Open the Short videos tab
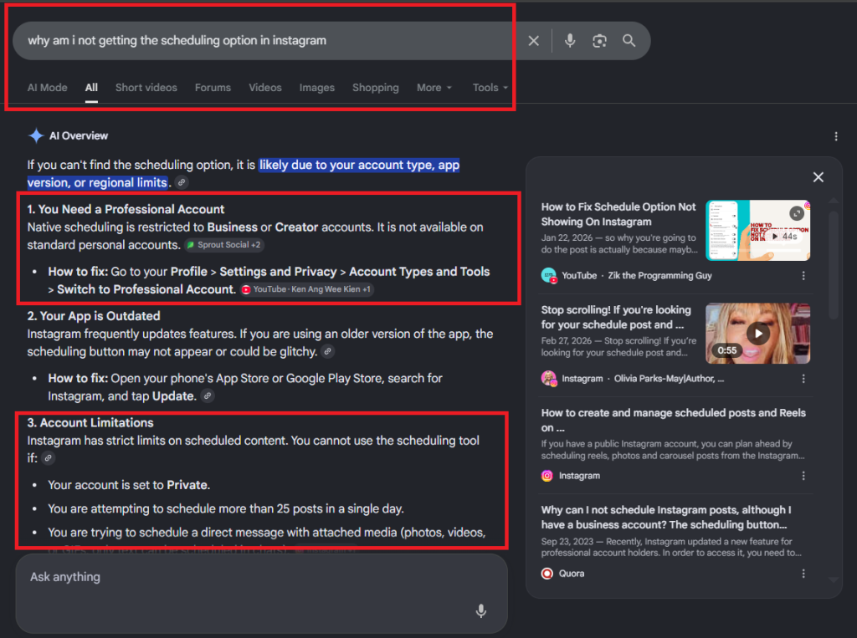The height and width of the screenshot is (638, 857). point(146,88)
